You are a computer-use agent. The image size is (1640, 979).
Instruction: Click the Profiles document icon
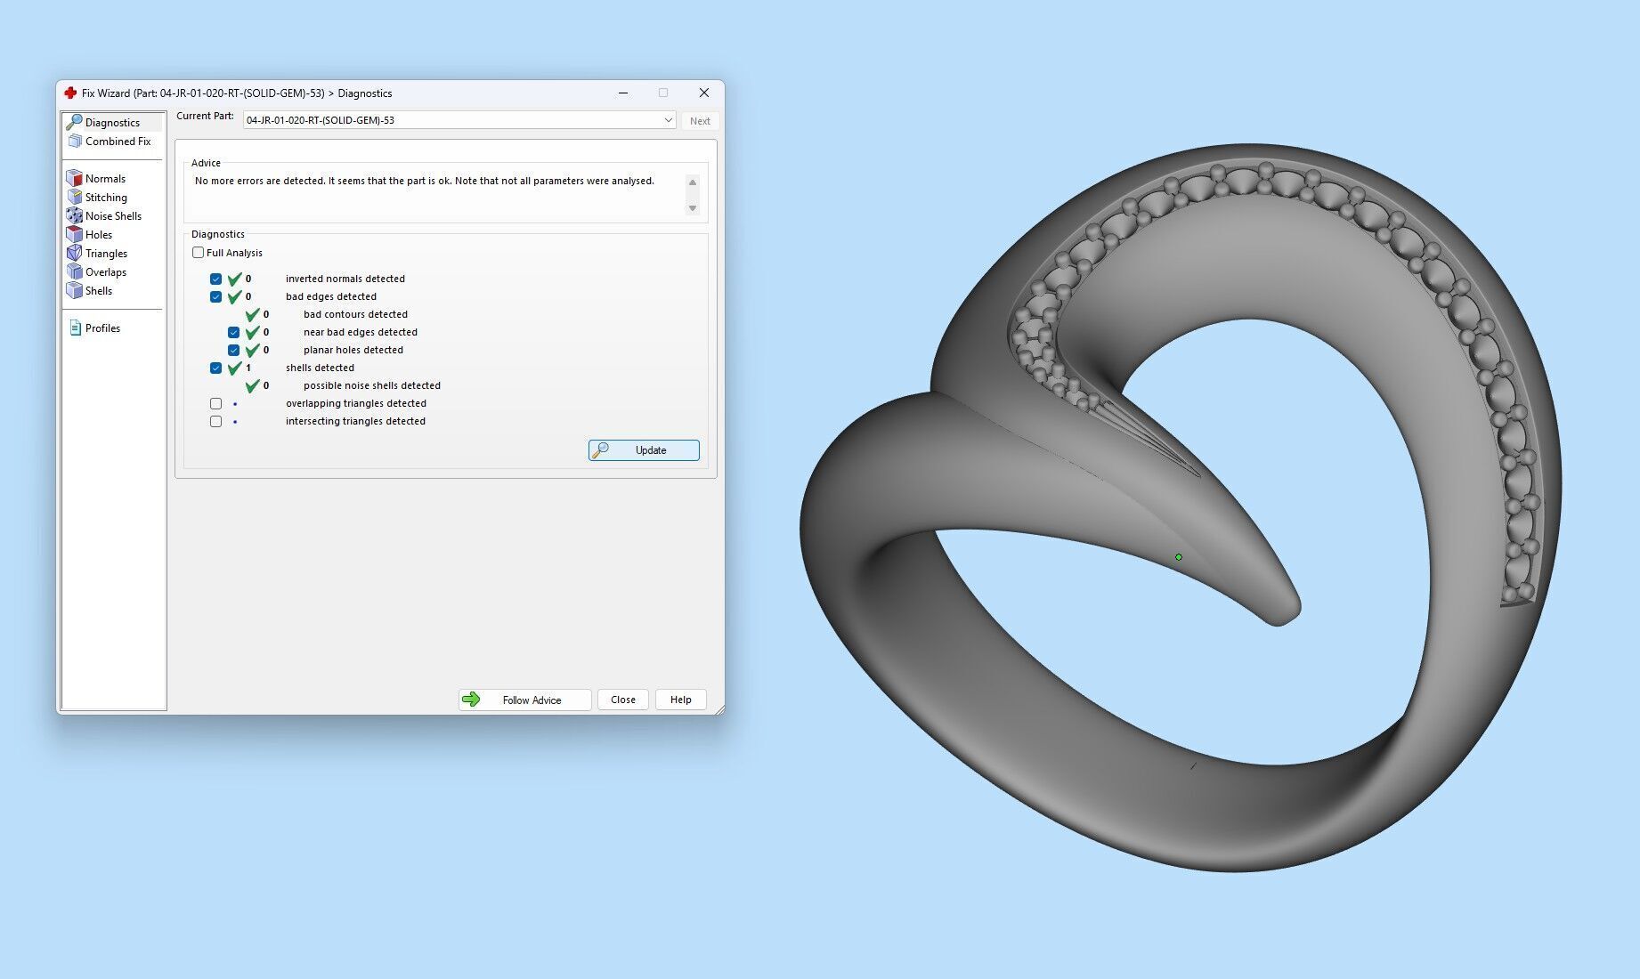pyautogui.click(x=75, y=328)
